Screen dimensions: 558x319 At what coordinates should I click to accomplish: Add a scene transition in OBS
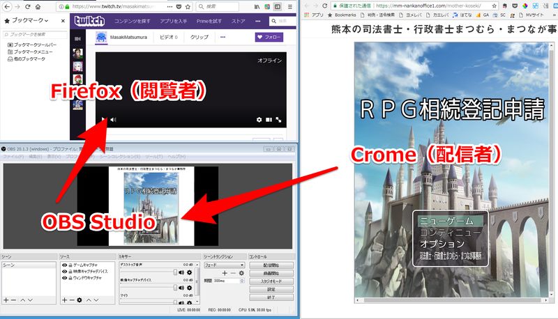225,273
